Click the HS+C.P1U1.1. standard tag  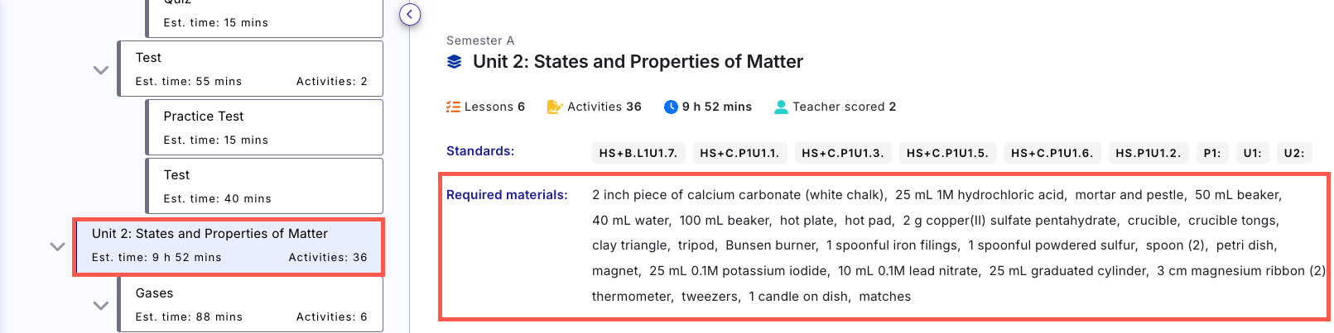tap(739, 153)
